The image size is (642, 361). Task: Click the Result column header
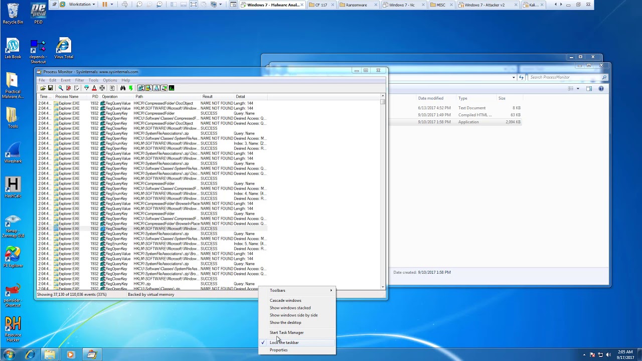coord(217,96)
